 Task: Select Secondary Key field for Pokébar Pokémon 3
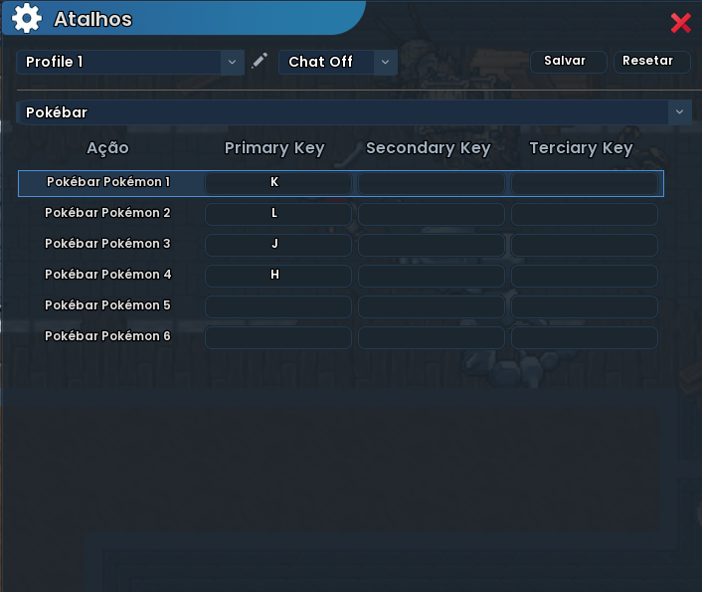tap(432, 245)
